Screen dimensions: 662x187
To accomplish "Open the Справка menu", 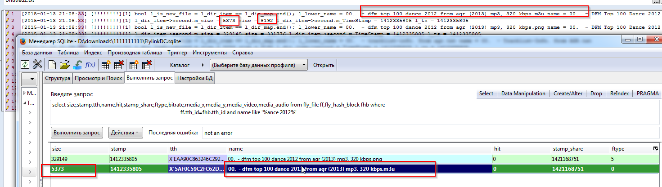I will click(243, 53).
